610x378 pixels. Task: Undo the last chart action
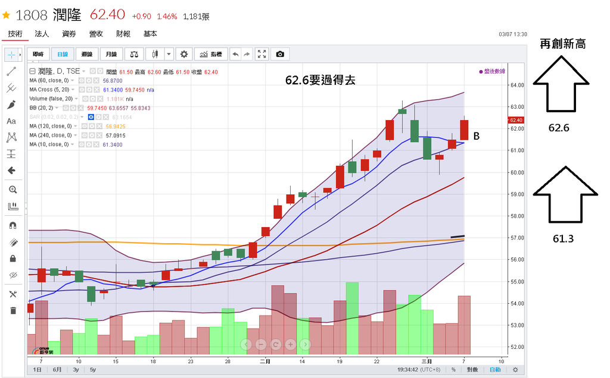(x=235, y=54)
